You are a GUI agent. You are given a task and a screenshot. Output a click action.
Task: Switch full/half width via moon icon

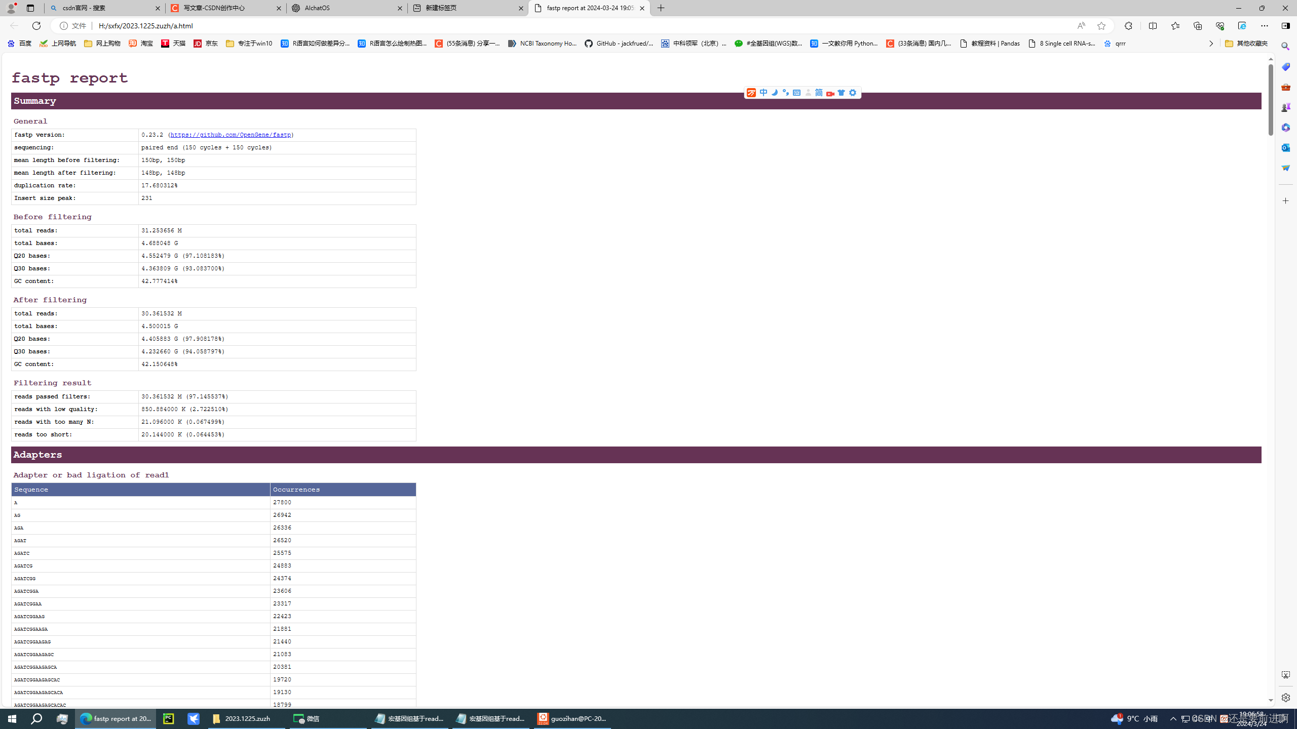click(775, 93)
